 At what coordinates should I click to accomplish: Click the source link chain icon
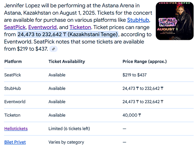click(x=53, y=49)
